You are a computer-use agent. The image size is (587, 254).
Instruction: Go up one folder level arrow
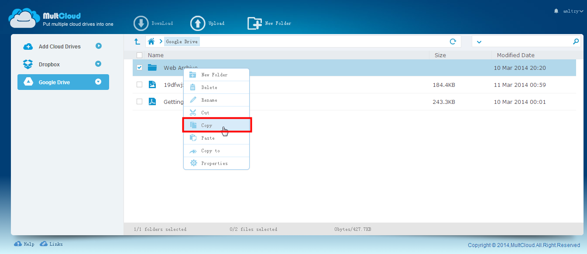click(137, 41)
